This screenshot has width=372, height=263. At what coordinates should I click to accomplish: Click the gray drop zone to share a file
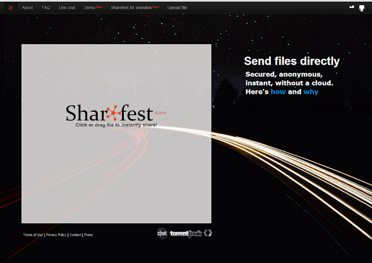point(116,133)
